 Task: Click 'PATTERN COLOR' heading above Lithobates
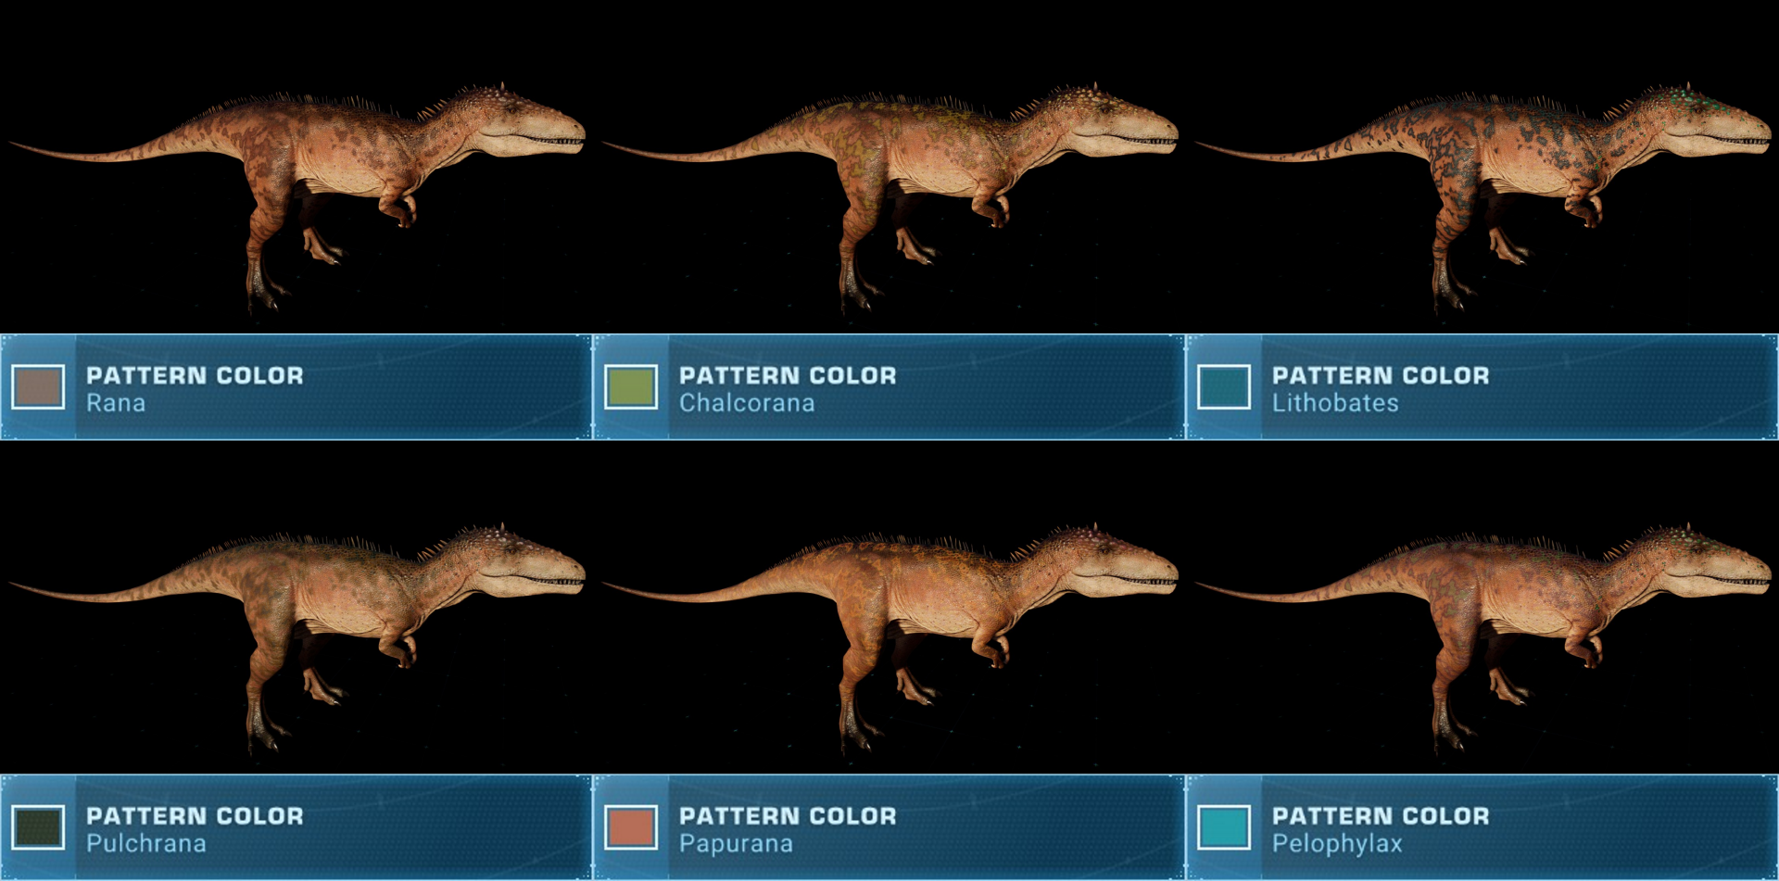click(x=1381, y=375)
